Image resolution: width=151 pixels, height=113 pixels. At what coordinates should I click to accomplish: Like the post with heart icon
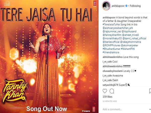[x=105, y=91]
